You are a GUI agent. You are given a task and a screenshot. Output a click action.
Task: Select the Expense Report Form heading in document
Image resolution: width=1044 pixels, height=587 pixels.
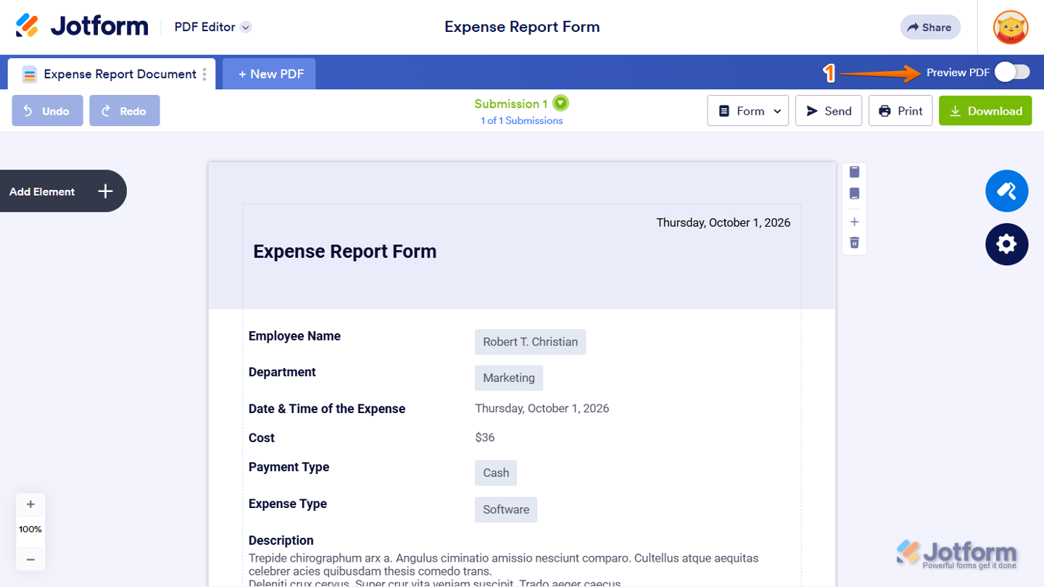pyautogui.click(x=345, y=251)
